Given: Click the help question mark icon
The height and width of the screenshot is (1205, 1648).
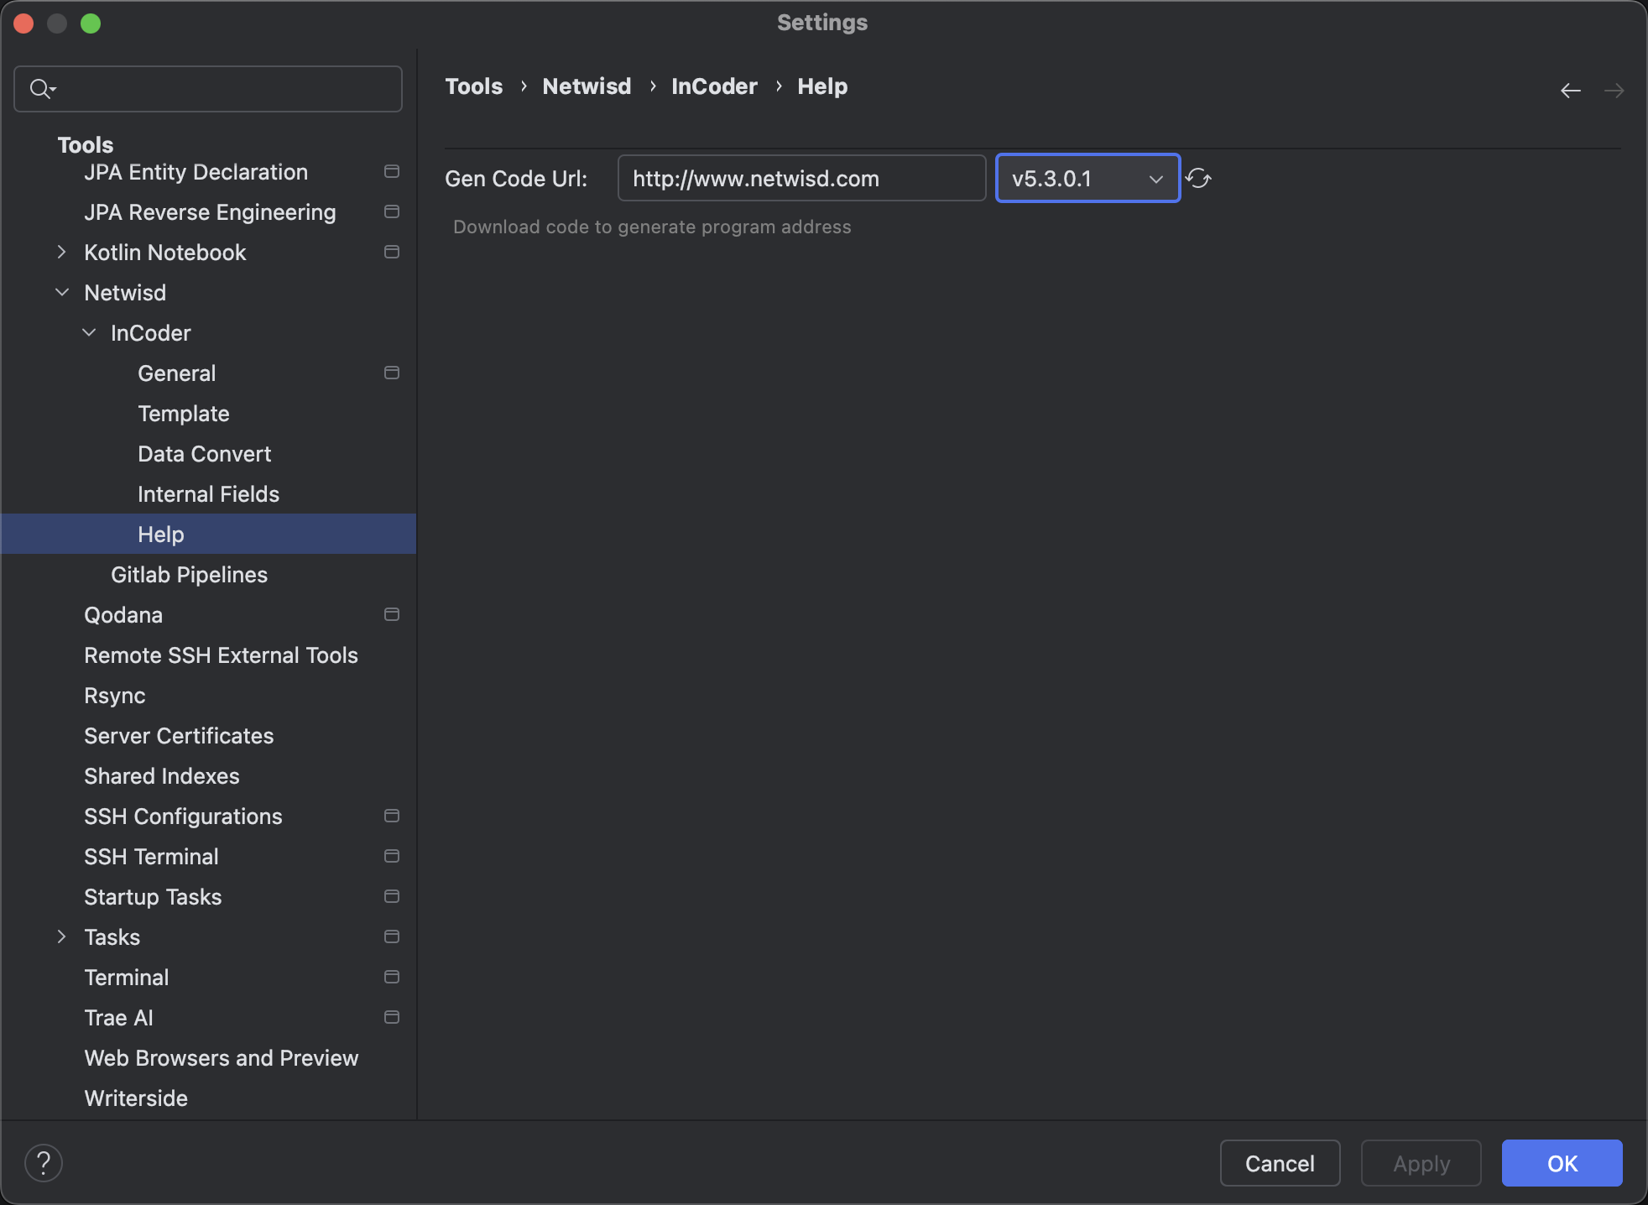Looking at the screenshot, I should tap(44, 1163).
